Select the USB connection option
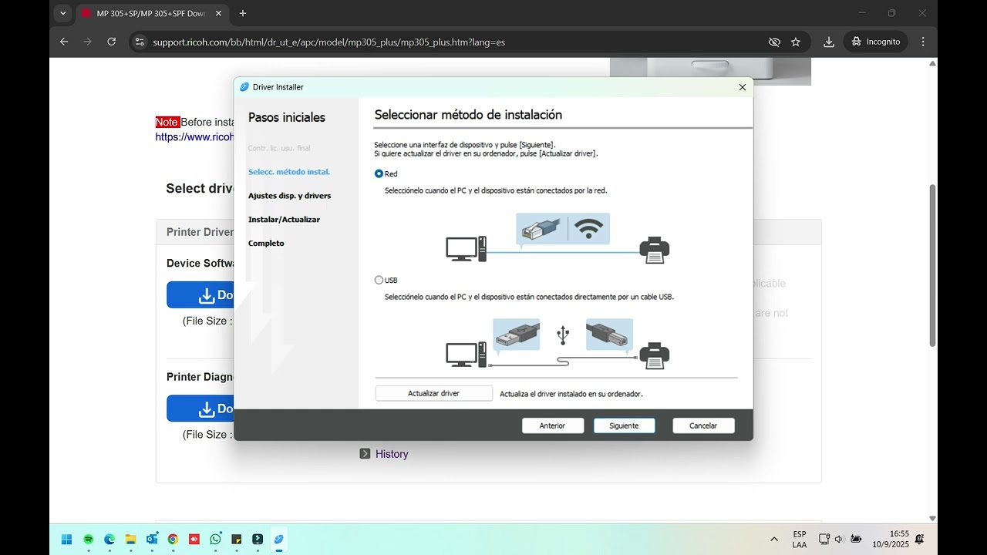Screen dimensions: 987x555 click(379, 281)
